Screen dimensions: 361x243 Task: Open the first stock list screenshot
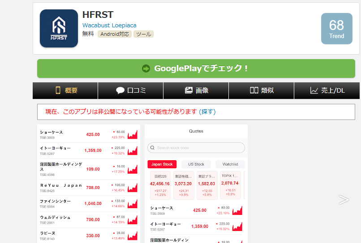pyautogui.click(x=89, y=183)
